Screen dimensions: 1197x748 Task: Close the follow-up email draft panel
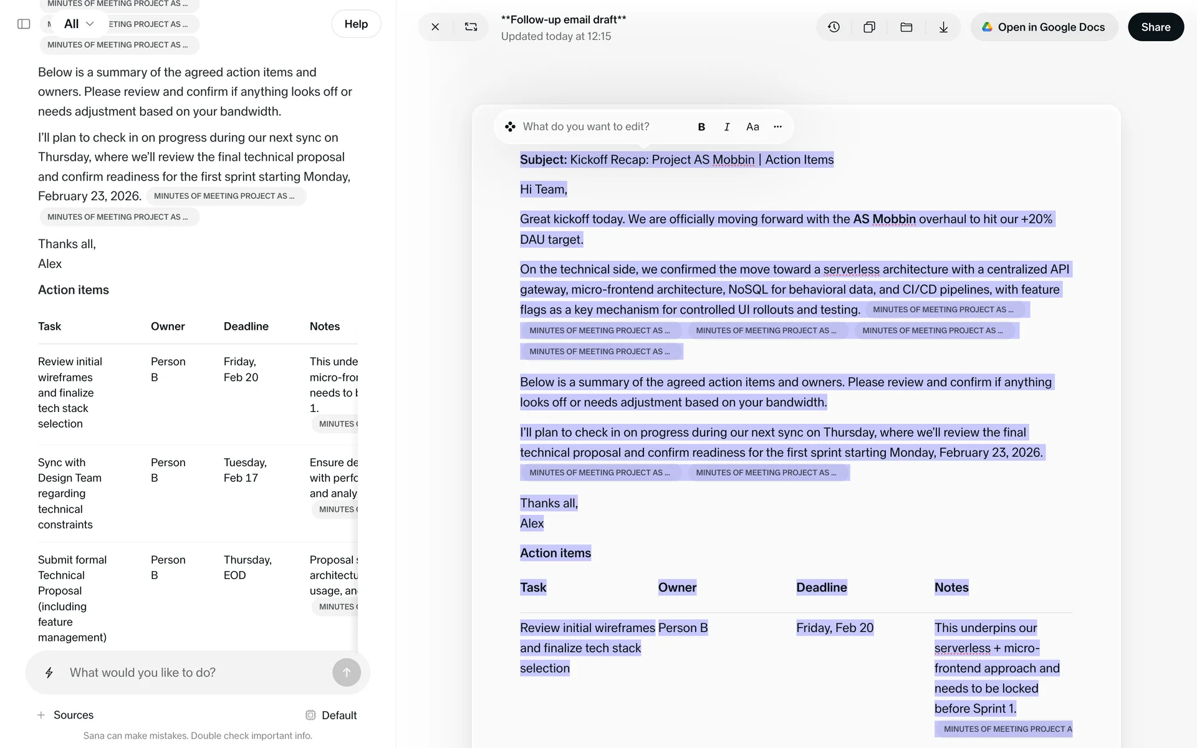(435, 27)
